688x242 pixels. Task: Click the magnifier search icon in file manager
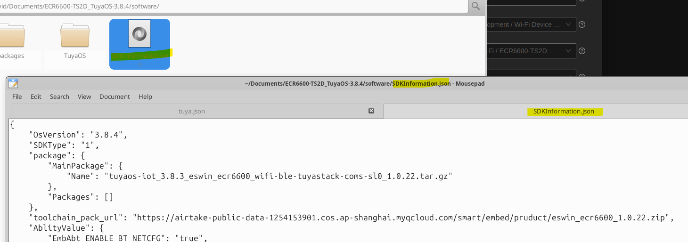pos(476,6)
